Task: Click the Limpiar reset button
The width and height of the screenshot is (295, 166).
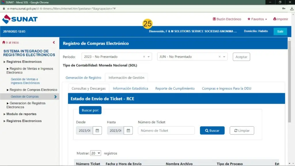Action: click(x=242, y=130)
